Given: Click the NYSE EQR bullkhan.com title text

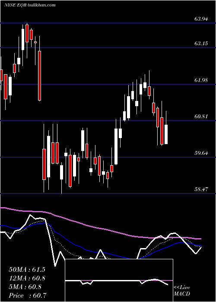Looking at the screenshot, I should coord(30,5).
